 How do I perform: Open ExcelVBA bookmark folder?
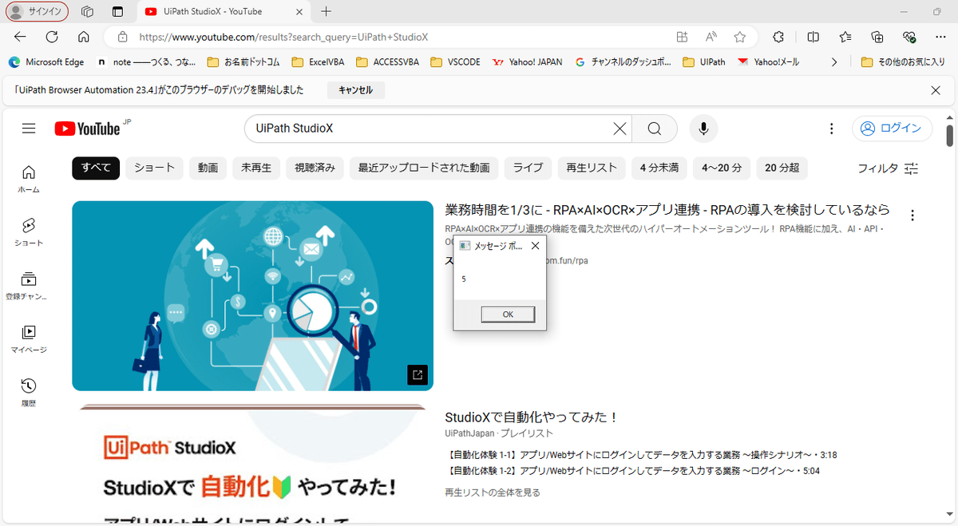[x=318, y=61]
